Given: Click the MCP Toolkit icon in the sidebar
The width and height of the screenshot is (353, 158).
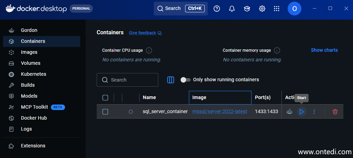Looking at the screenshot, I should (x=11, y=107).
